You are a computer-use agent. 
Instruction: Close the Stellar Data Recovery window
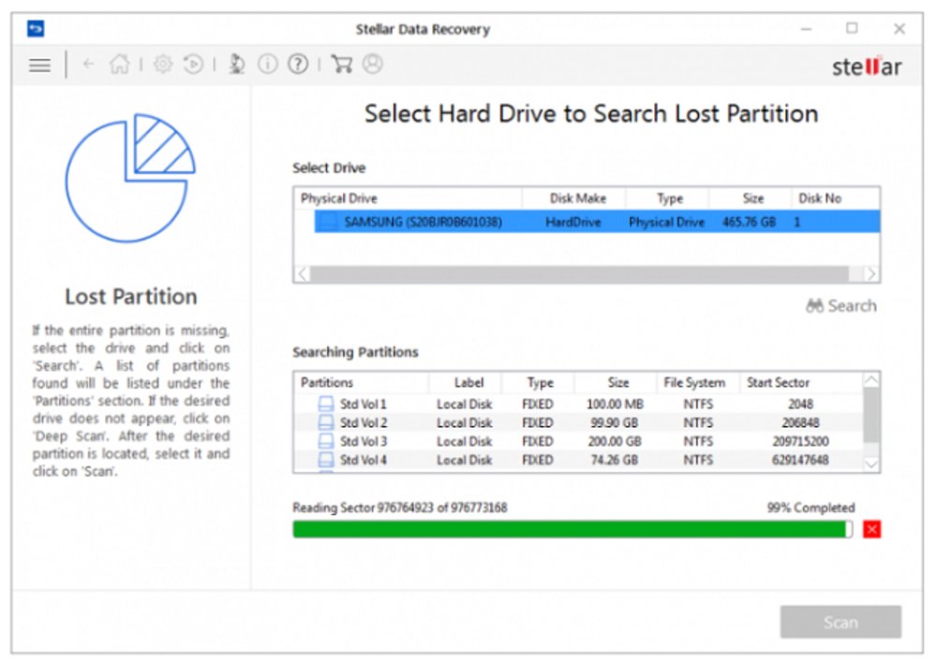click(x=900, y=29)
